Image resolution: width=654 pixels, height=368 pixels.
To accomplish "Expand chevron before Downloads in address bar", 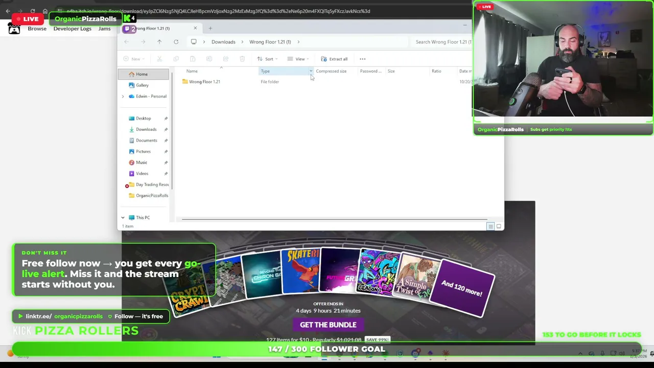I will point(204,42).
